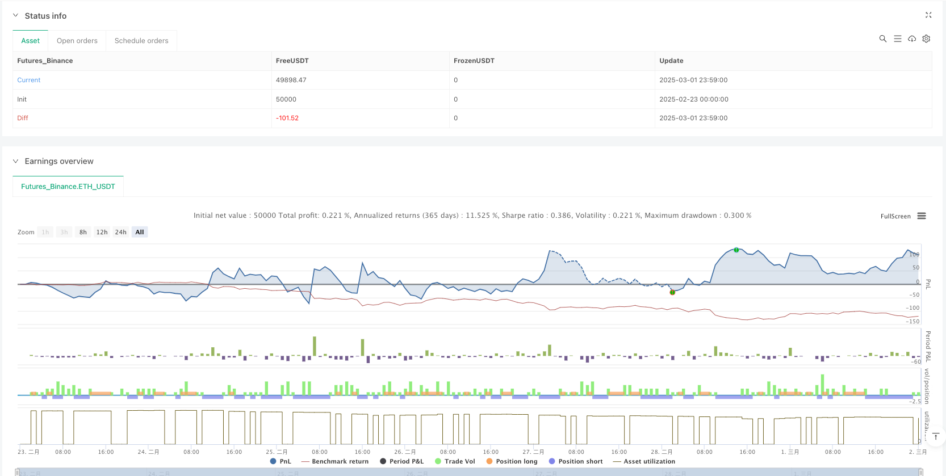Click the expand panel icon top right
Image resolution: width=946 pixels, height=476 pixels.
click(x=928, y=15)
